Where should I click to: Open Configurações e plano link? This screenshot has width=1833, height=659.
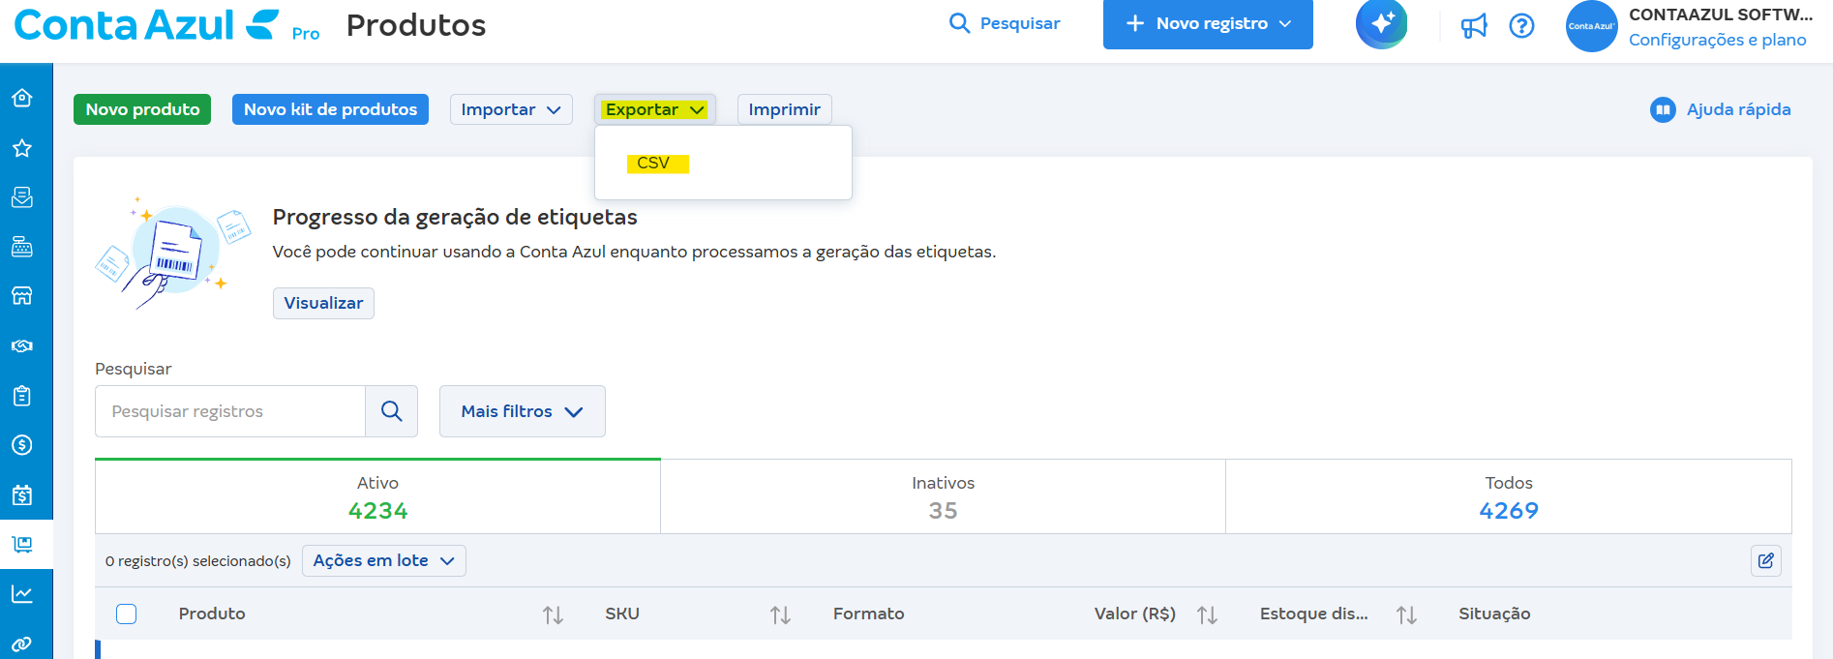(1718, 40)
